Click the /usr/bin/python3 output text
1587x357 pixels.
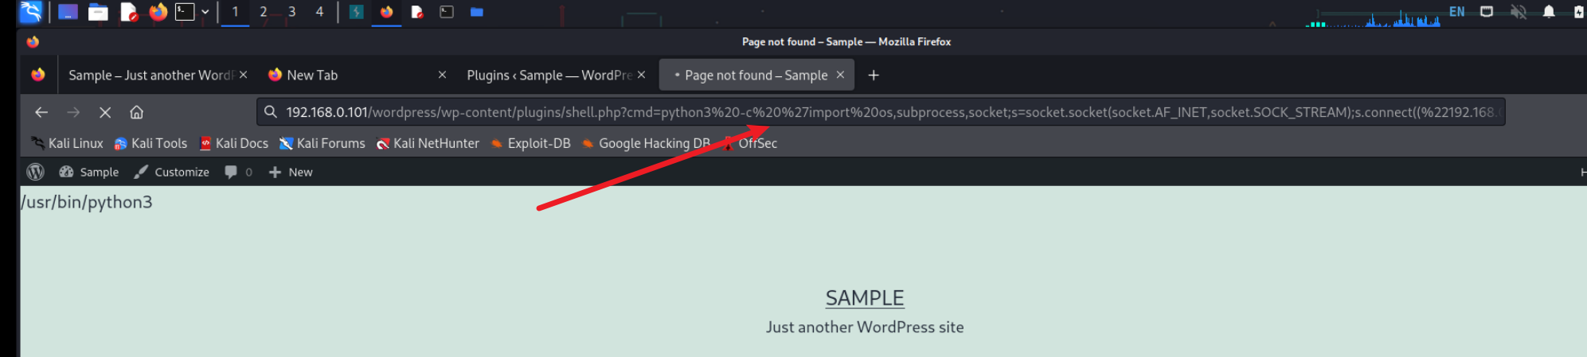[87, 202]
